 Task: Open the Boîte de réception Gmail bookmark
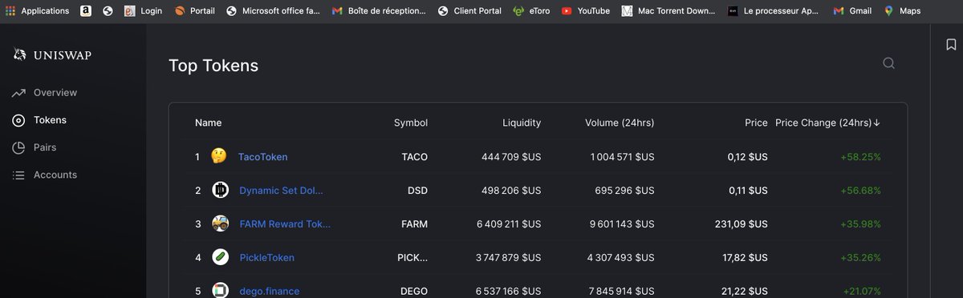(379, 11)
